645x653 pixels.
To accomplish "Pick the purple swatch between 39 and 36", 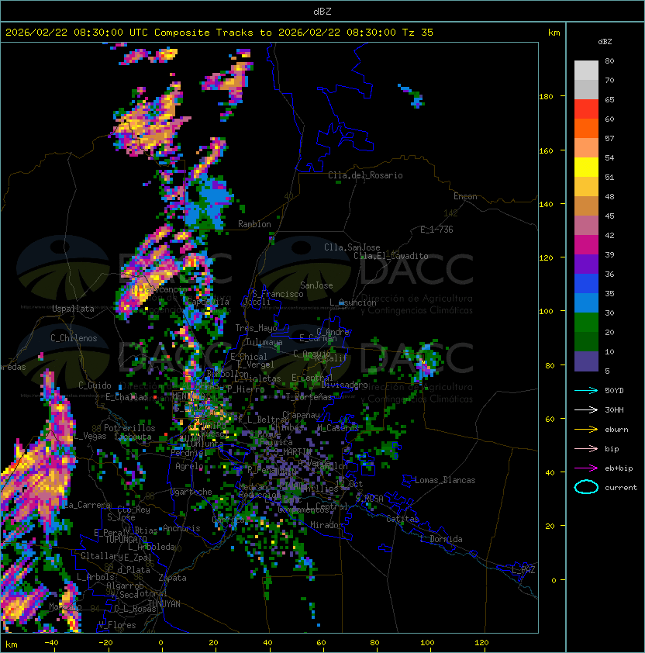I will pyautogui.click(x=586, y=264).
